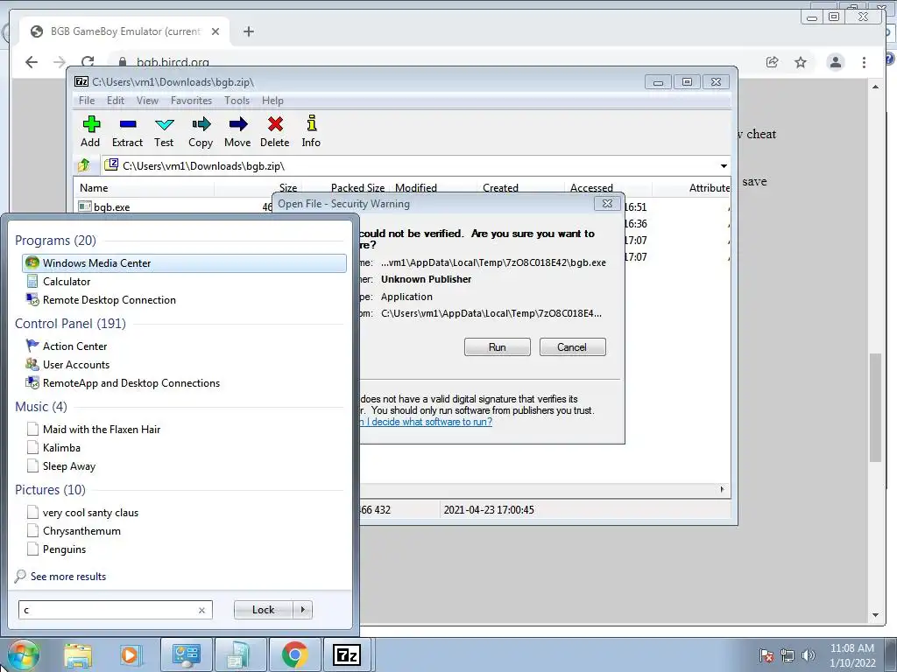Viewport: 897px width, 672px height.
Task: Bookmark this page with star icon
Action: coord(801,62)
